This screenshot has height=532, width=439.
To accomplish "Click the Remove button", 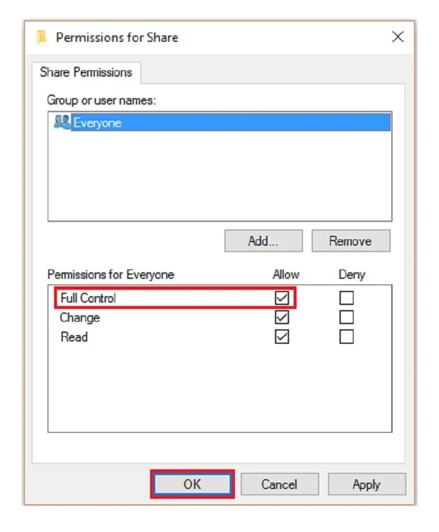I will 351,241.
